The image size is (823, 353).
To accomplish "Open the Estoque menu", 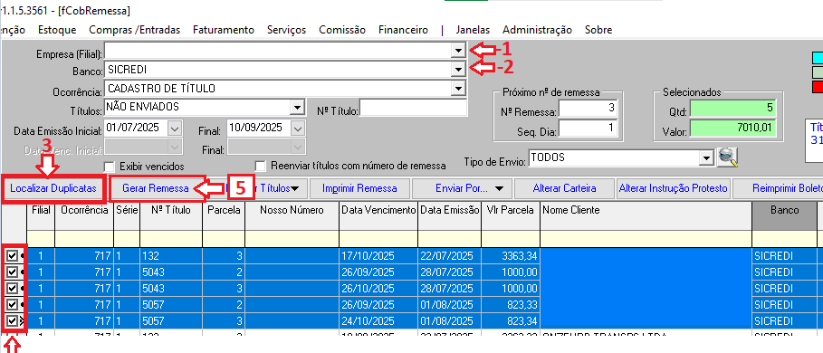I will point(57,30).
